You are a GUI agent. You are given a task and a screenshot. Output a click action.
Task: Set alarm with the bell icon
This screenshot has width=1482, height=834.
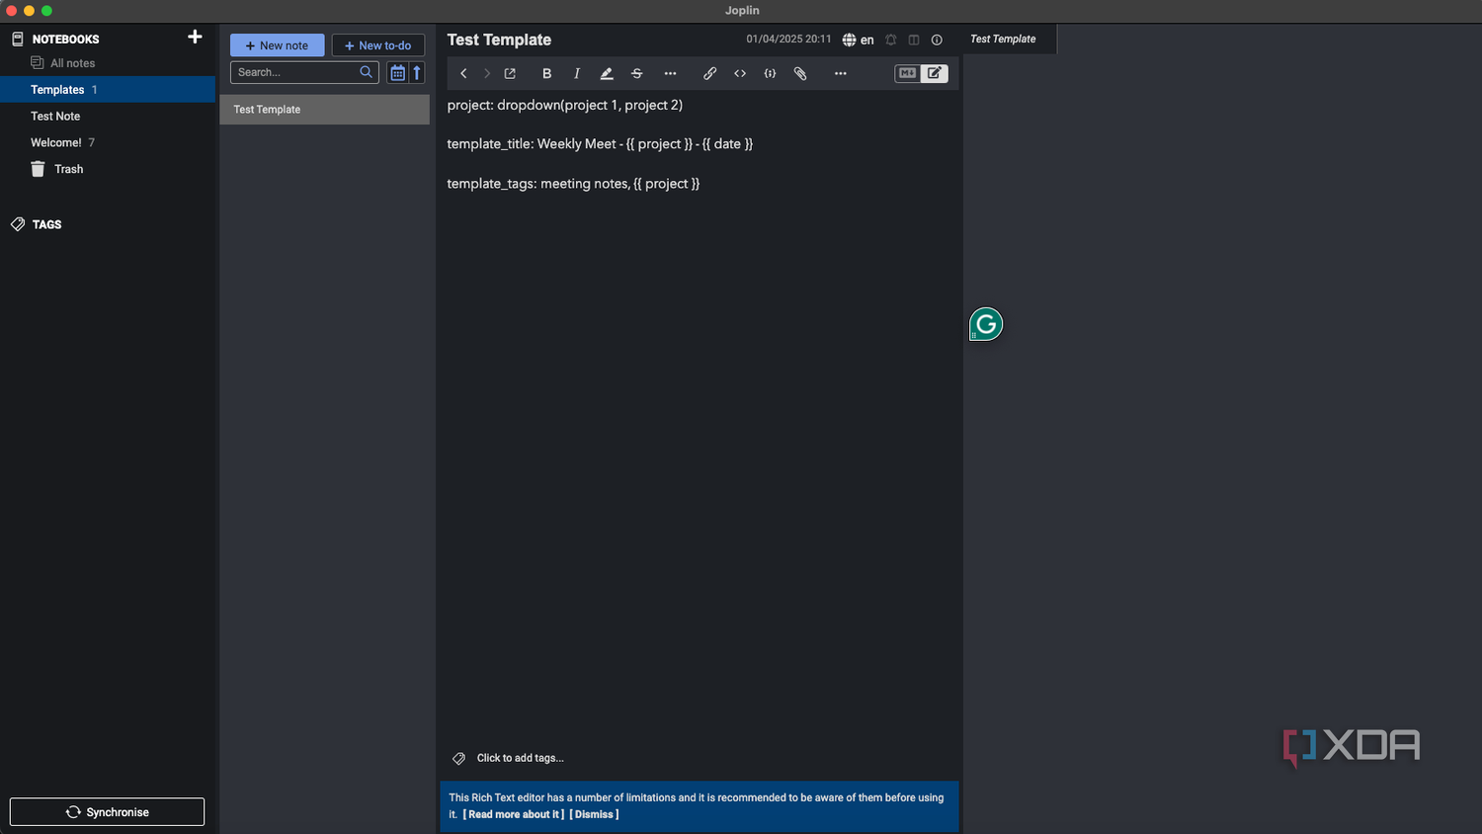(891, 41)
